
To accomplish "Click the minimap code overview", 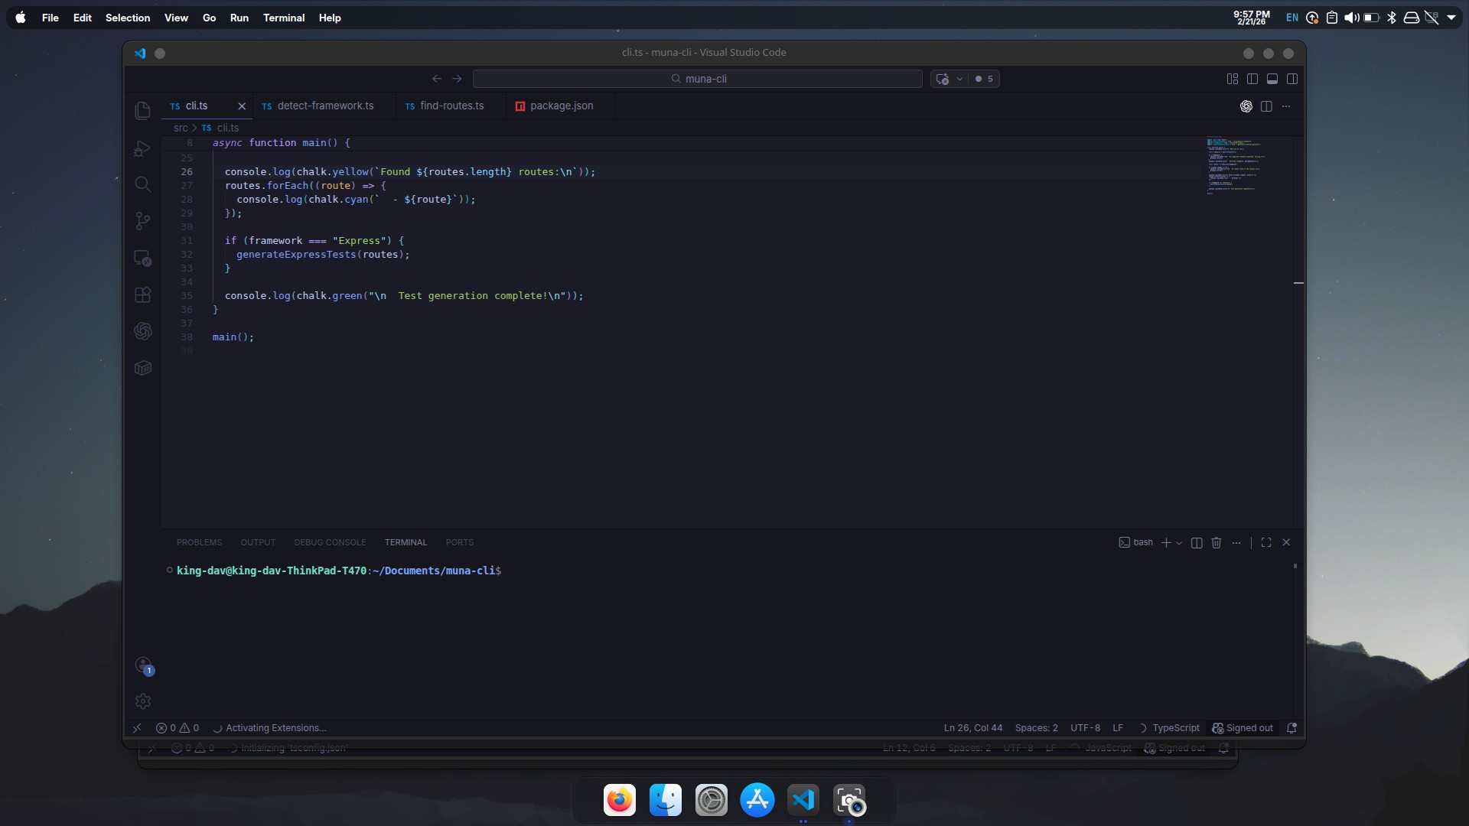I will click(x=1237, y=166).
